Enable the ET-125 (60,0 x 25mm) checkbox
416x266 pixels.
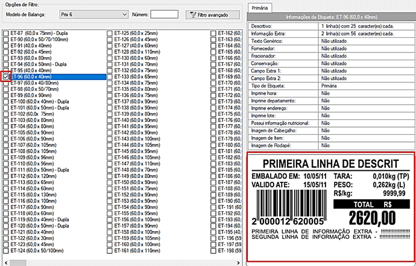tap(109, 32)
